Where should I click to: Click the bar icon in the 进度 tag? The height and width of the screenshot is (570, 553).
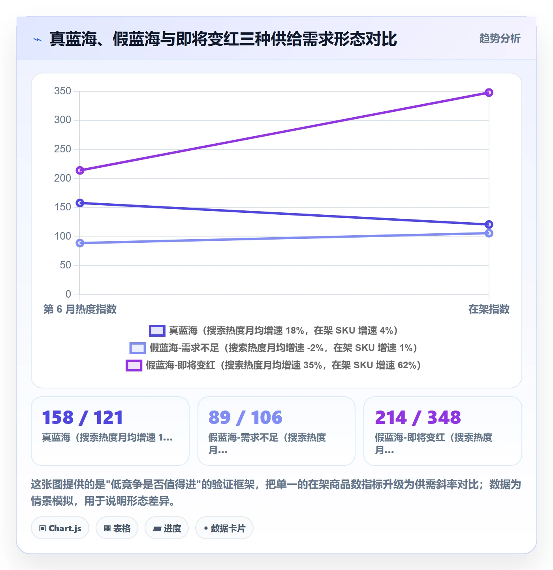pos(157,529)
